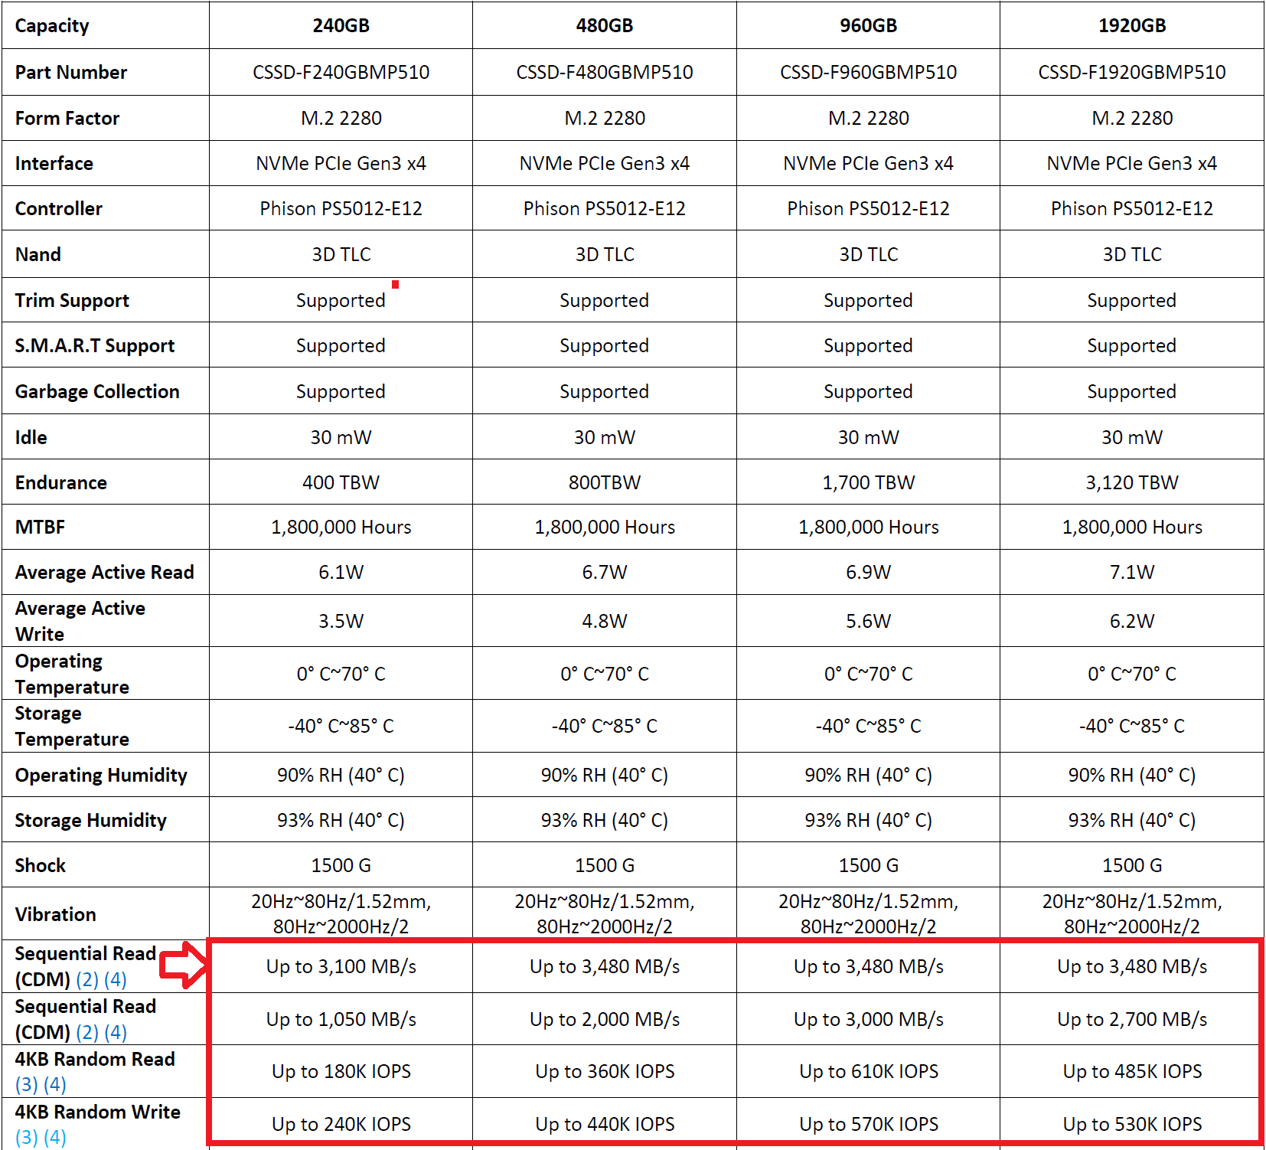The height and width of the screenshot is (1150, 1266).
Task: Open footnote (4) under 4KB Random Read
Action: tap(55, 1084)
